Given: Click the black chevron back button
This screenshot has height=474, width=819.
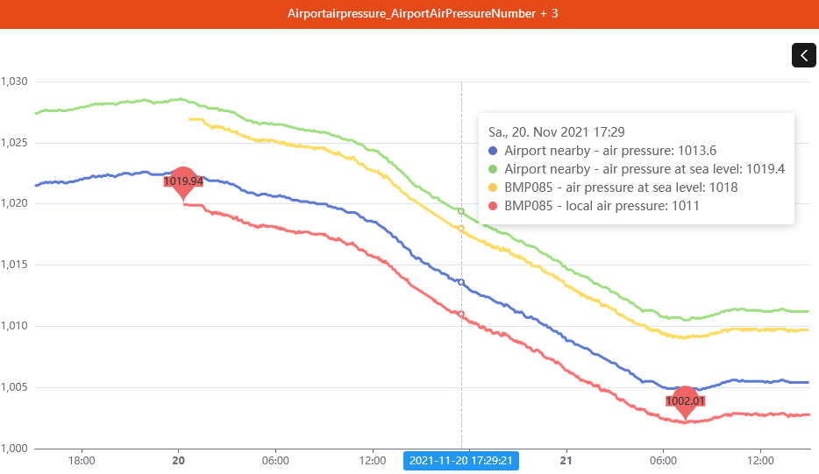Looking at the screenshot, I should click(804, 55).
